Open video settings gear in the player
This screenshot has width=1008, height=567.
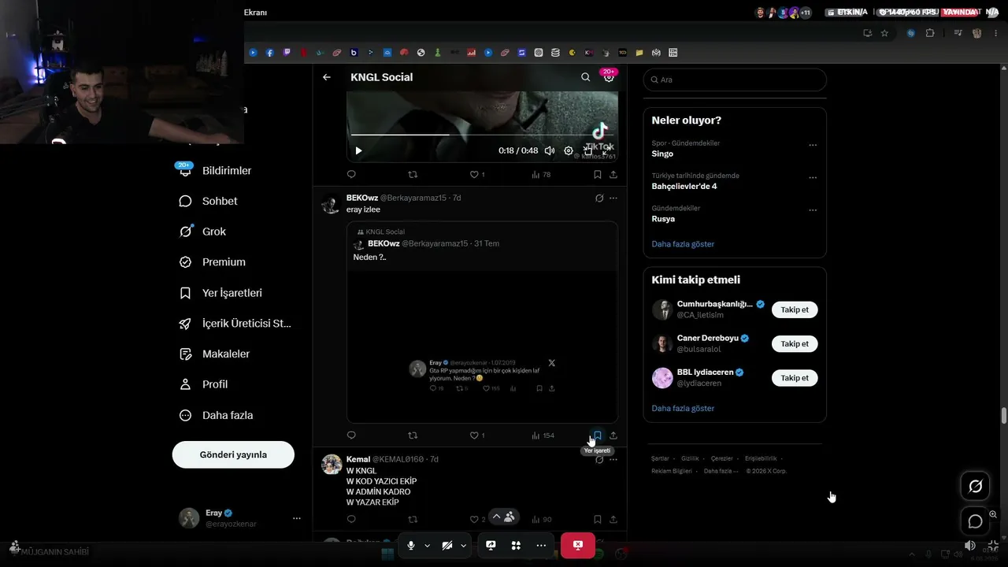click(x=569, y=150)
